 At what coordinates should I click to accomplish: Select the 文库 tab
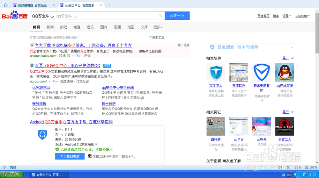pos(144,27)
